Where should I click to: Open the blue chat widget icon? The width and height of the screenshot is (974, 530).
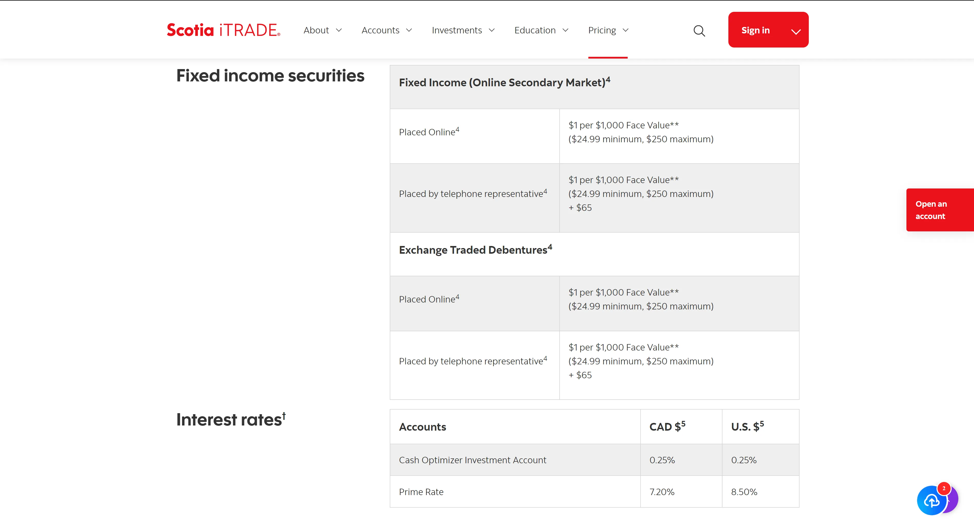tap(932, 500)
